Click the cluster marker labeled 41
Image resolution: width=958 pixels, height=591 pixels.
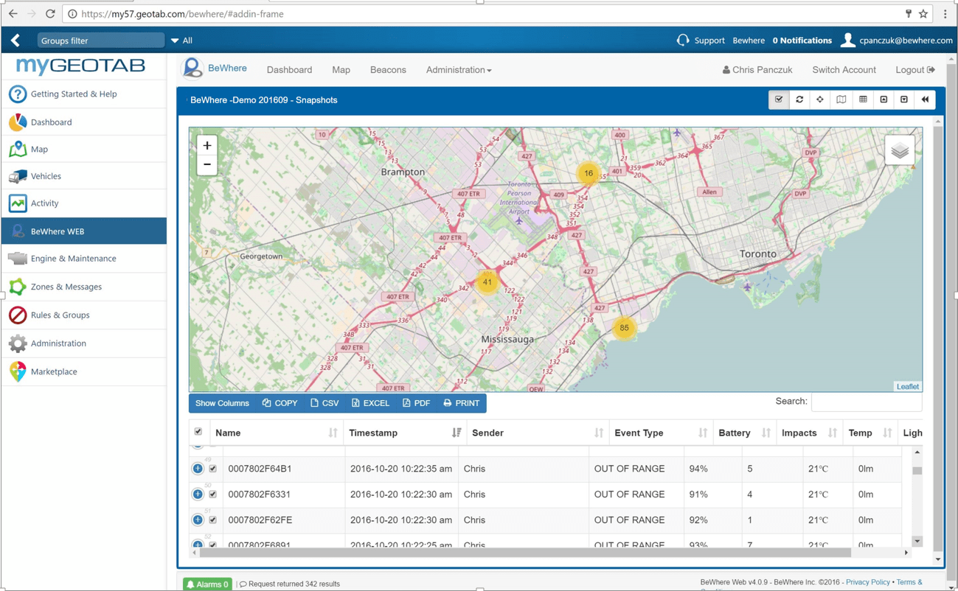pyautogui.click(x=487, y=282)
